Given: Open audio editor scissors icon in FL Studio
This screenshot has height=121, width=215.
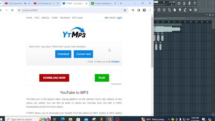Looking at the screenshot, I should pos(184,3).
